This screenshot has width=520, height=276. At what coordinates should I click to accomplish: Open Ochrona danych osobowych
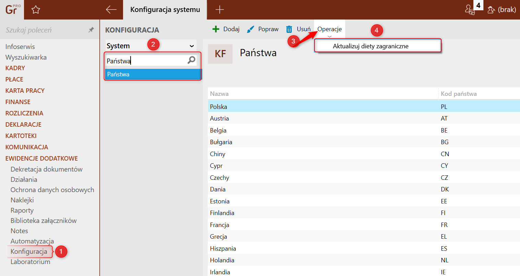(x=52, y=190)
